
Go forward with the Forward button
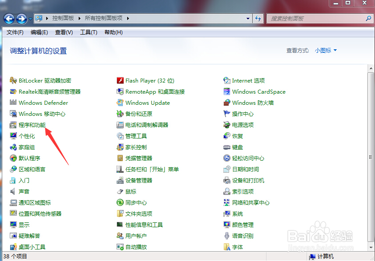(x=21, y=19)
